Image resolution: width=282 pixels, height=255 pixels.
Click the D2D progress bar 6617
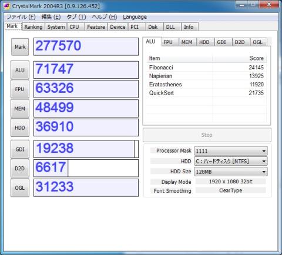[86, 168]
